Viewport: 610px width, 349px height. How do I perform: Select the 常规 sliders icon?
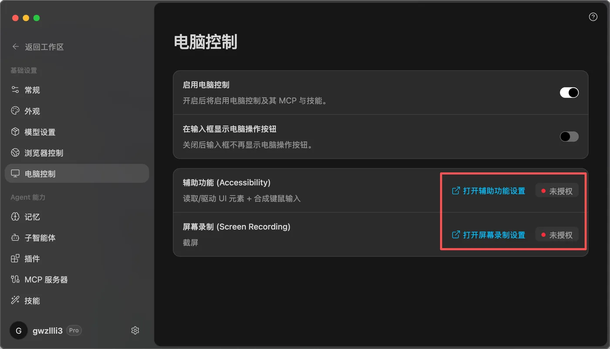[15, 90]
